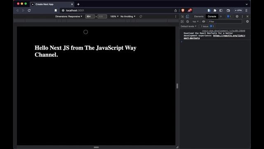Viewport: 264px width, 149px height.
Task: Click the right-edge viewport resize handle
Action: point(177,86)
